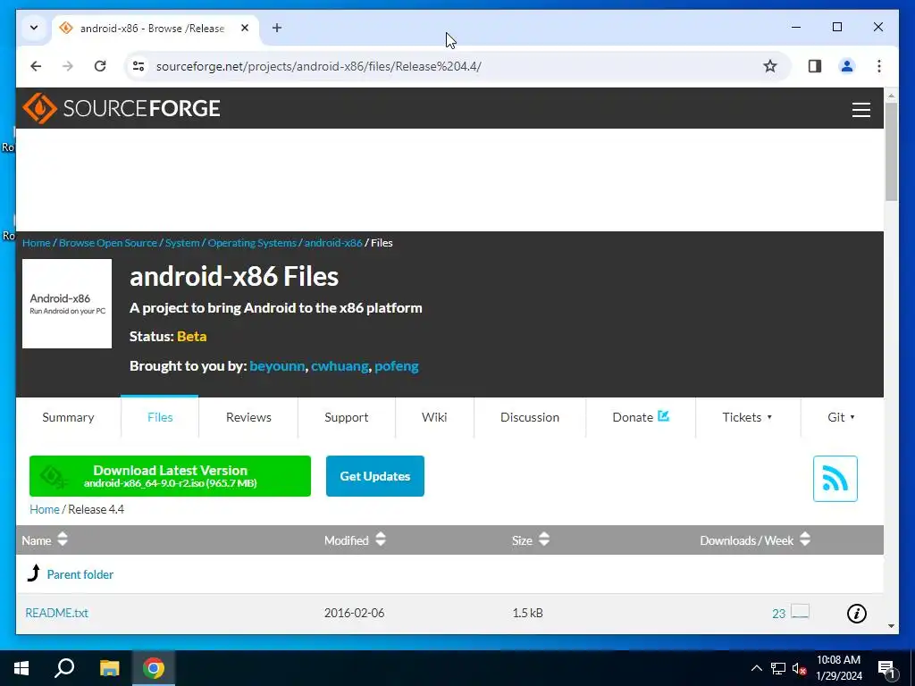Open the README.txt file link

[56, 613]
